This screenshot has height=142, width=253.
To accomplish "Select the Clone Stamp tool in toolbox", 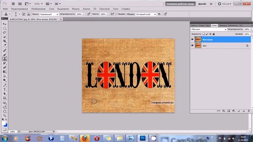I will click(4, 59).
